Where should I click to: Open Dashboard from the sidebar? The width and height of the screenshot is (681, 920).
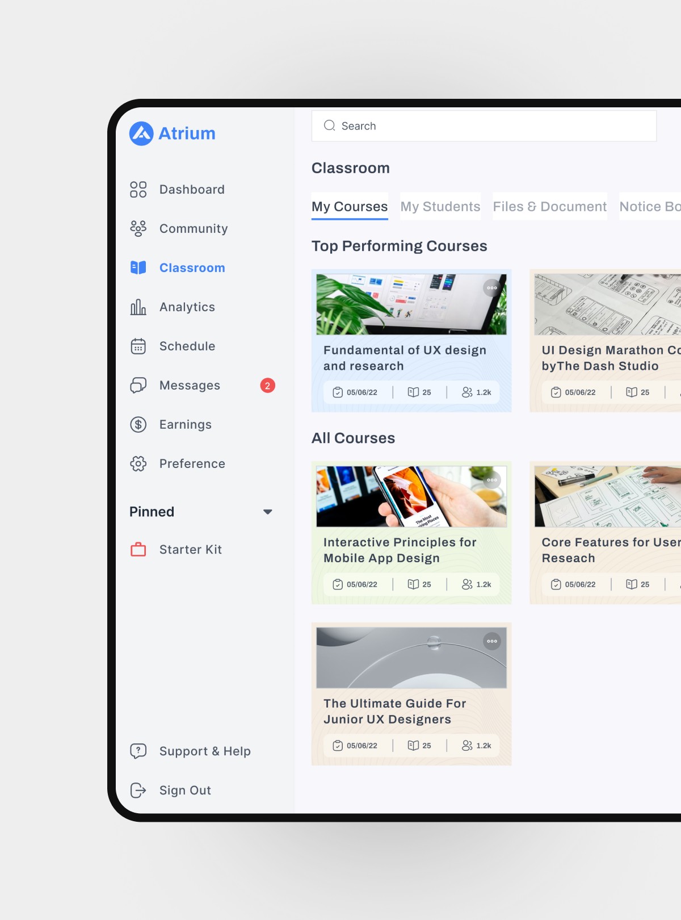(192, 190)
